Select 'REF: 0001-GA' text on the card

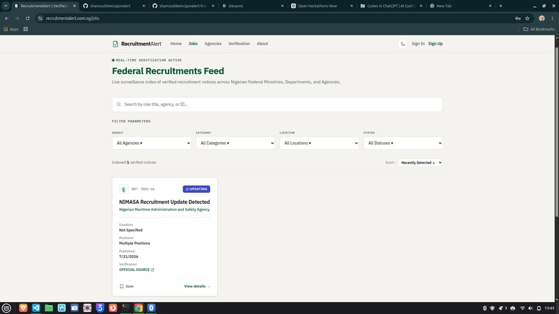pos(143,189)
